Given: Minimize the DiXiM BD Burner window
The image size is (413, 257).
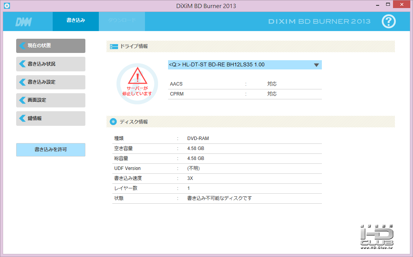Looking at the screenshot, I should pyautogui.click(x=378, y=5).
